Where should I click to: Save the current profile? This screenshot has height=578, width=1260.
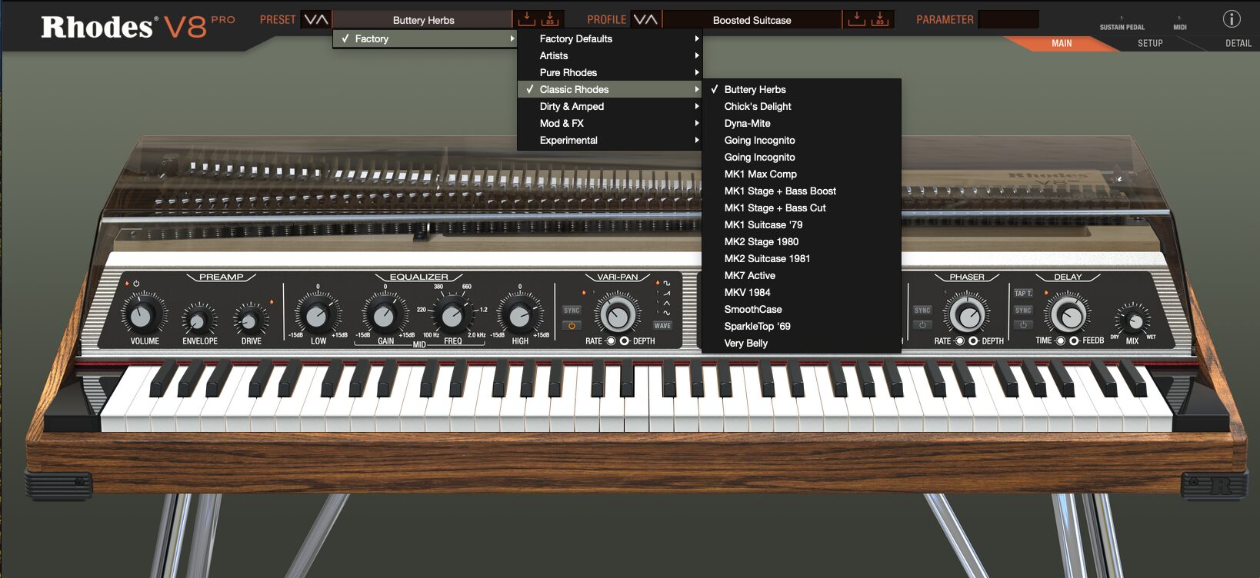(x=856, y=19)
